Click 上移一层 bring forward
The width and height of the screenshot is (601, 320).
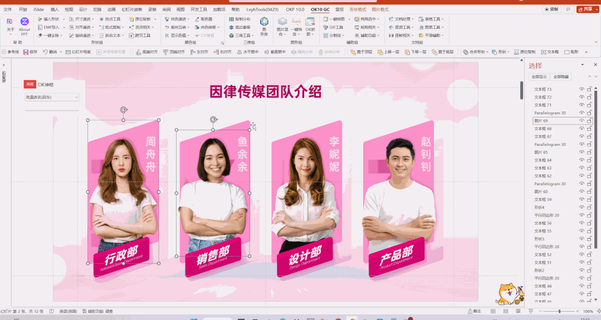pyautogui.click(x=388, y=52)
